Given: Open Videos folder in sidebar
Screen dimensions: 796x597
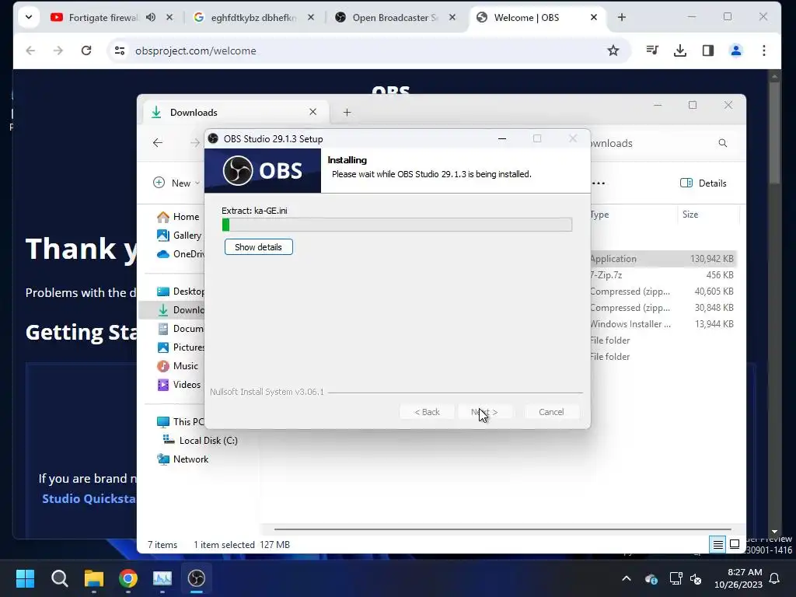Looking at the screenshot, I should point(179,385).
